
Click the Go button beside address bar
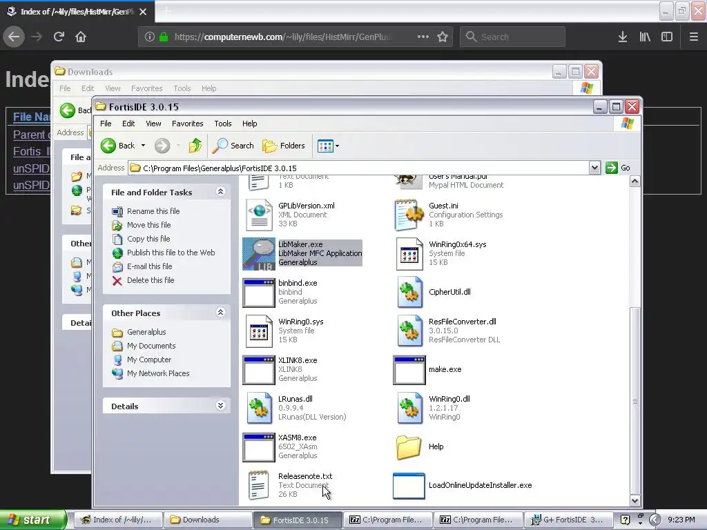[618, 168]
